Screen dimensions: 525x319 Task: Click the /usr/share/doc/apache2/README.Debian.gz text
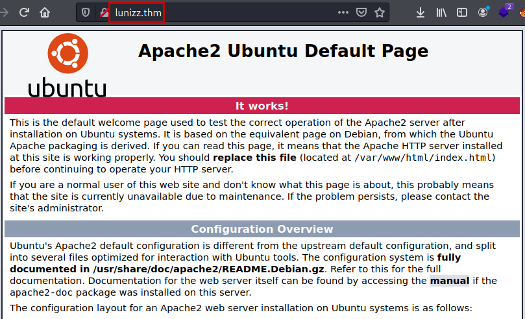(208, 269)
